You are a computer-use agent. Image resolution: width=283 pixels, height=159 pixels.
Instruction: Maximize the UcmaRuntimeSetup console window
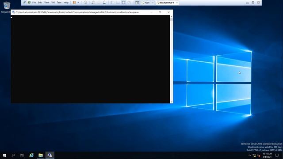click(160, 12)
